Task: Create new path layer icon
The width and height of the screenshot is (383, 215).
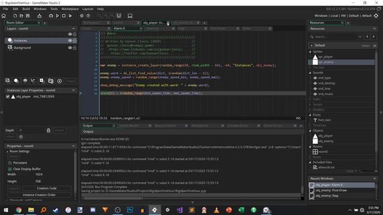Action: click(34, 81)
